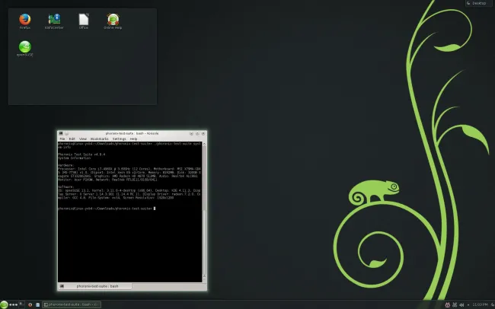
Task: Open Konsole Settings menu
Action: coord(120,139)
